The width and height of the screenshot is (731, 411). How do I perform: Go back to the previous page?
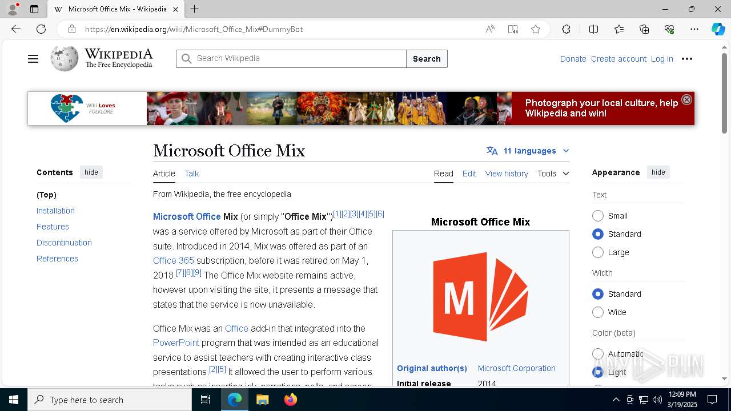click(x=16, y=29)
